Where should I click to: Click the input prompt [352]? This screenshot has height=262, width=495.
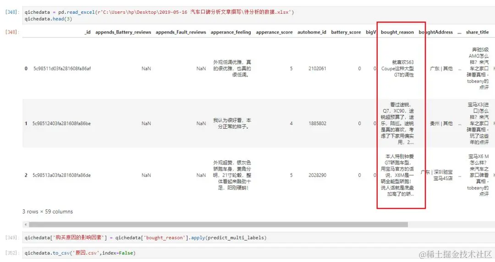(x=12, y=253)
